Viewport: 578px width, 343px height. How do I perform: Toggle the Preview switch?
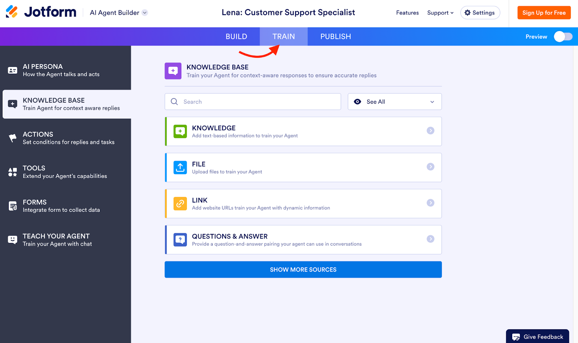(562, 36)
